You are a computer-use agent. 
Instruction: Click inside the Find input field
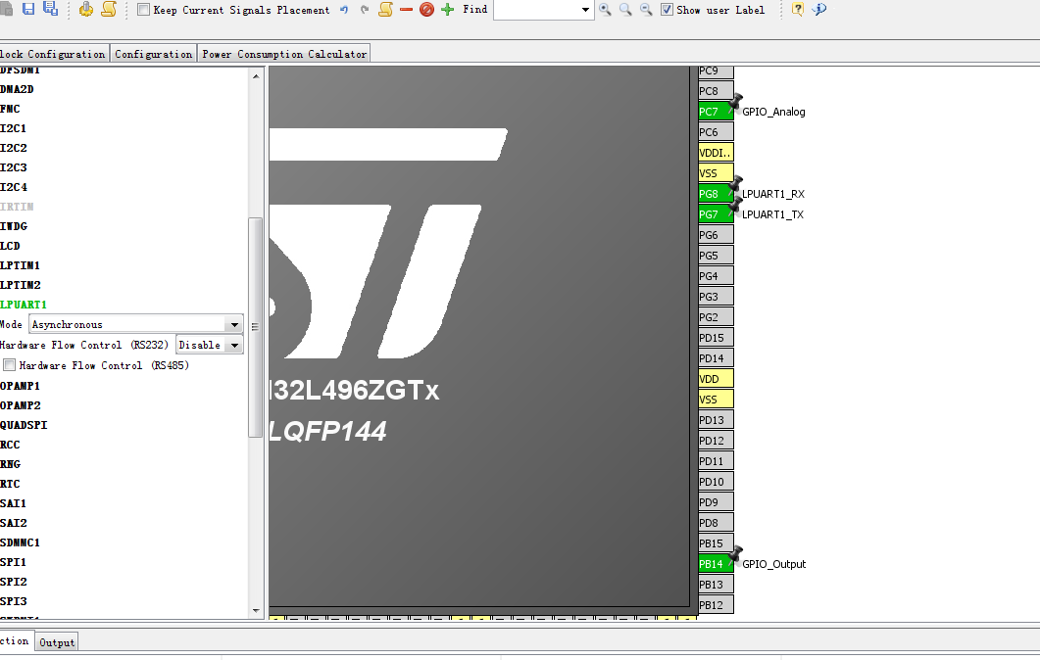pyautogui.click(x=536, y=9)
